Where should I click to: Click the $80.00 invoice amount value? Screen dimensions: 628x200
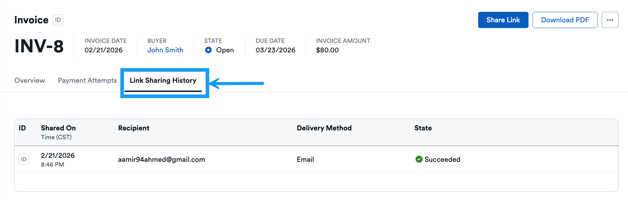point(327,50)
